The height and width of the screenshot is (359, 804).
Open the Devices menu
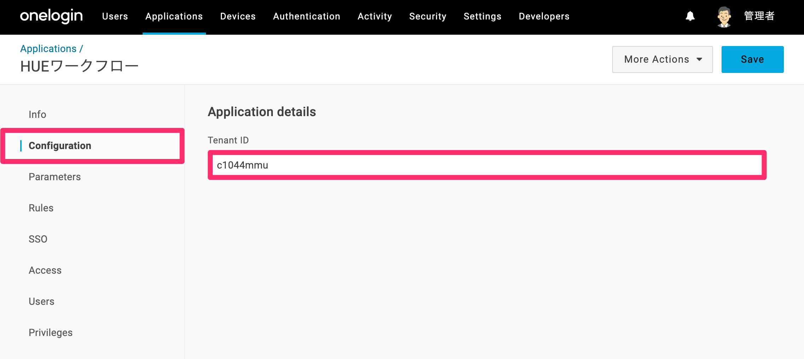coord(238,16)
